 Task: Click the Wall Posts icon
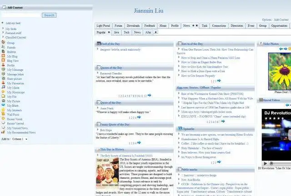[x=3, y=114]
